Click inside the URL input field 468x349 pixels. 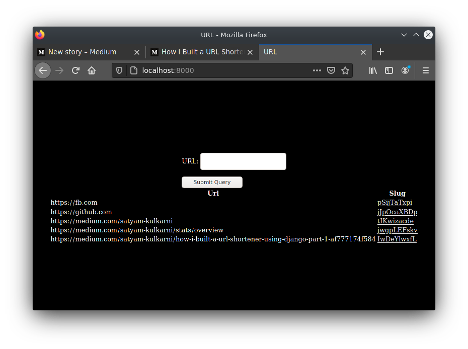pos(243,161)
